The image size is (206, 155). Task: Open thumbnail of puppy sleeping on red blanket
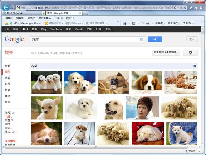[x=148, y=133]
